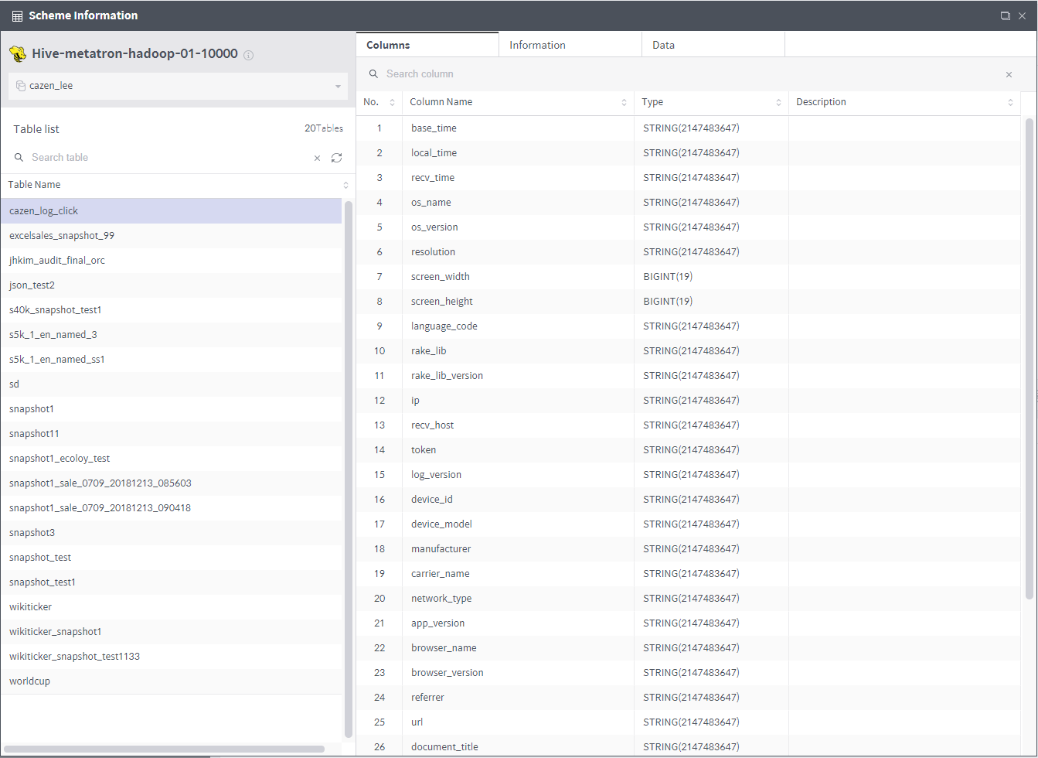Screen dimensions: 1038x758
Task: Open the Data tab
Action: [713, 45]
